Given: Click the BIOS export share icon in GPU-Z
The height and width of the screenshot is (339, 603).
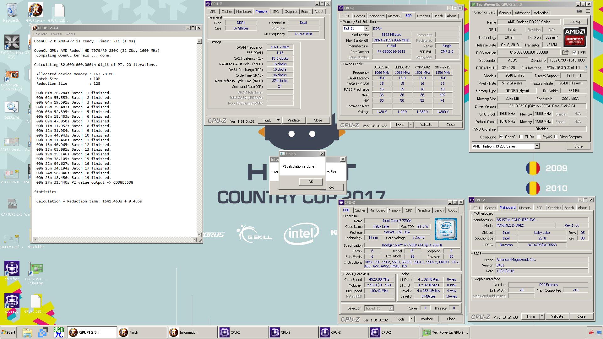Looking at the screenshot, I should [x=565, y=52].
